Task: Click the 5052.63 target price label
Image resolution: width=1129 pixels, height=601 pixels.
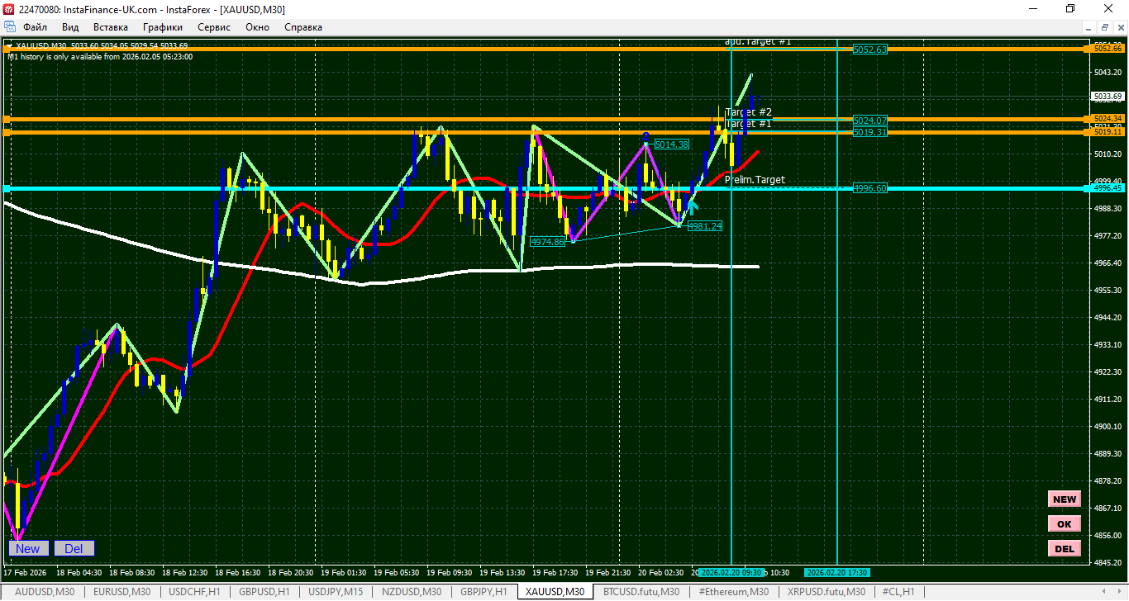Action: [x=869, y=50]
